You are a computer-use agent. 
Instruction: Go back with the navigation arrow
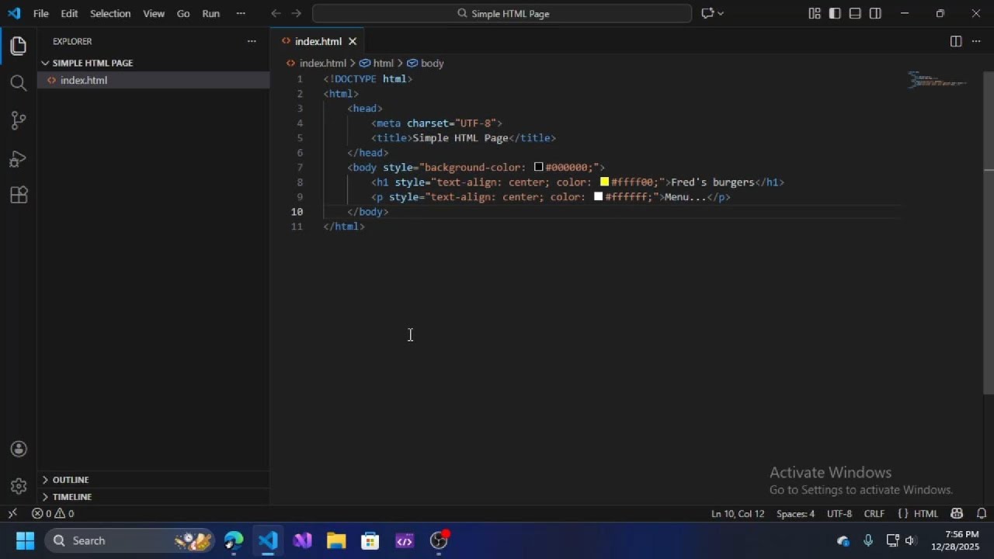pyautogui.click(x=276, y=13)
